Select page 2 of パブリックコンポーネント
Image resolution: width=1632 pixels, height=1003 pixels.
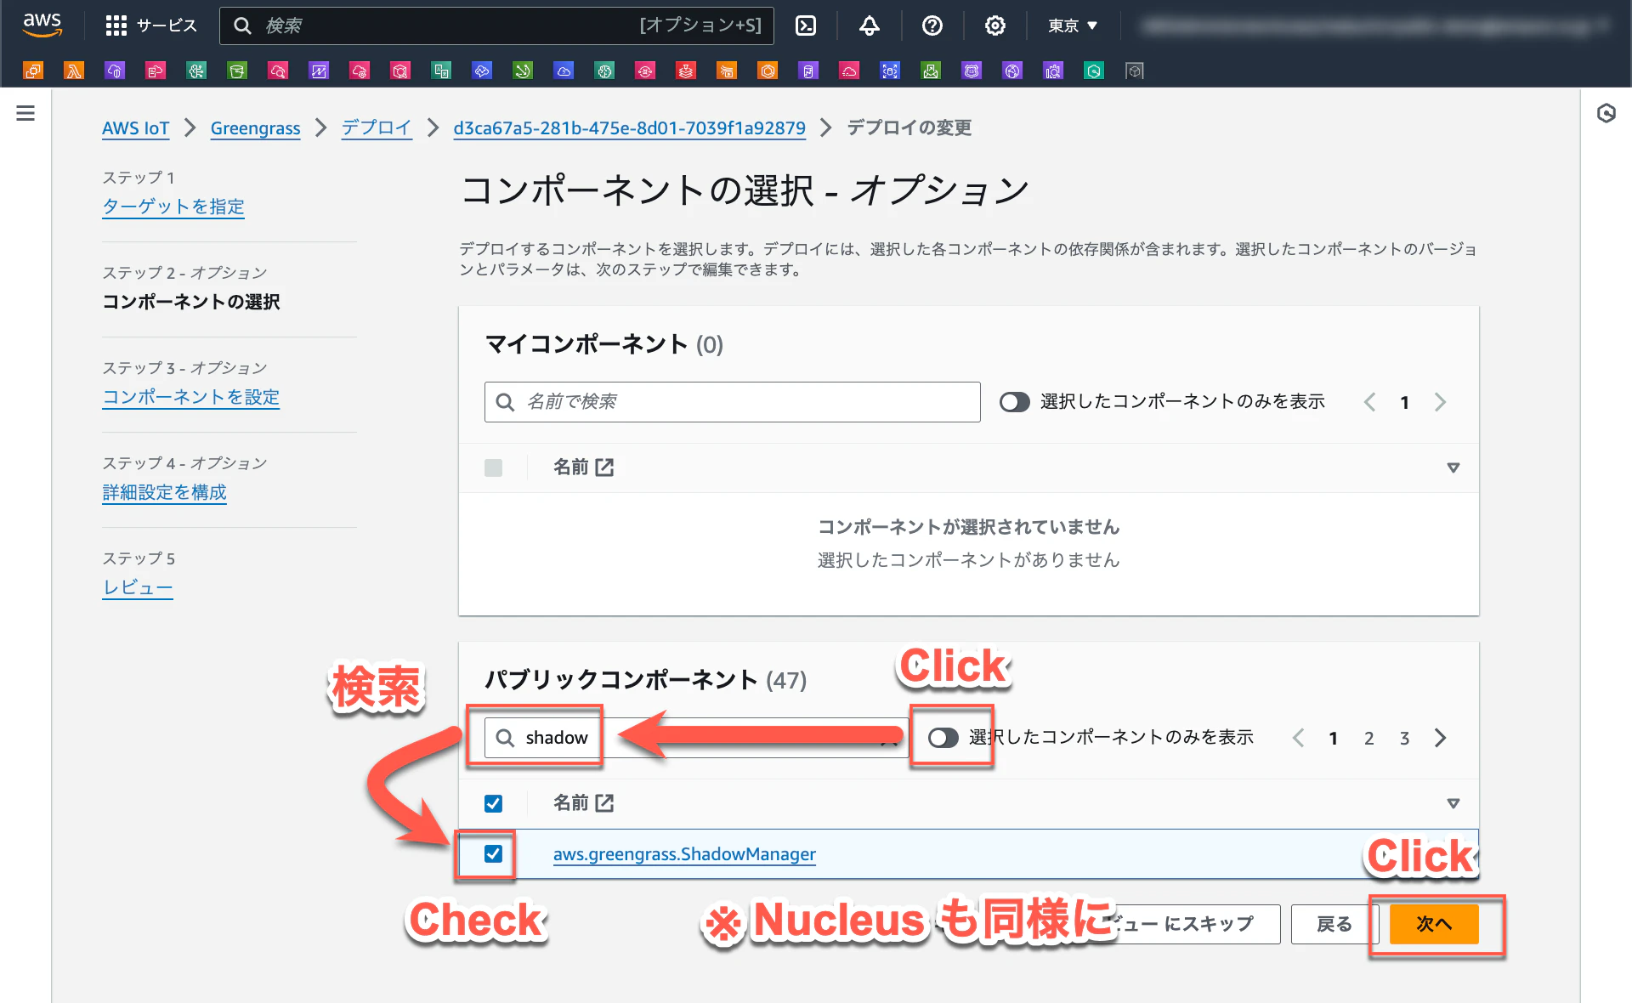[1368, 739]
